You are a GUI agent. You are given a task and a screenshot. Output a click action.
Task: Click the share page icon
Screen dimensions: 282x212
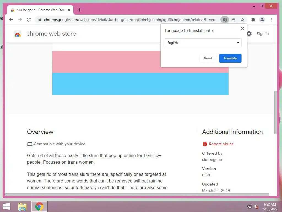[234, 20]
